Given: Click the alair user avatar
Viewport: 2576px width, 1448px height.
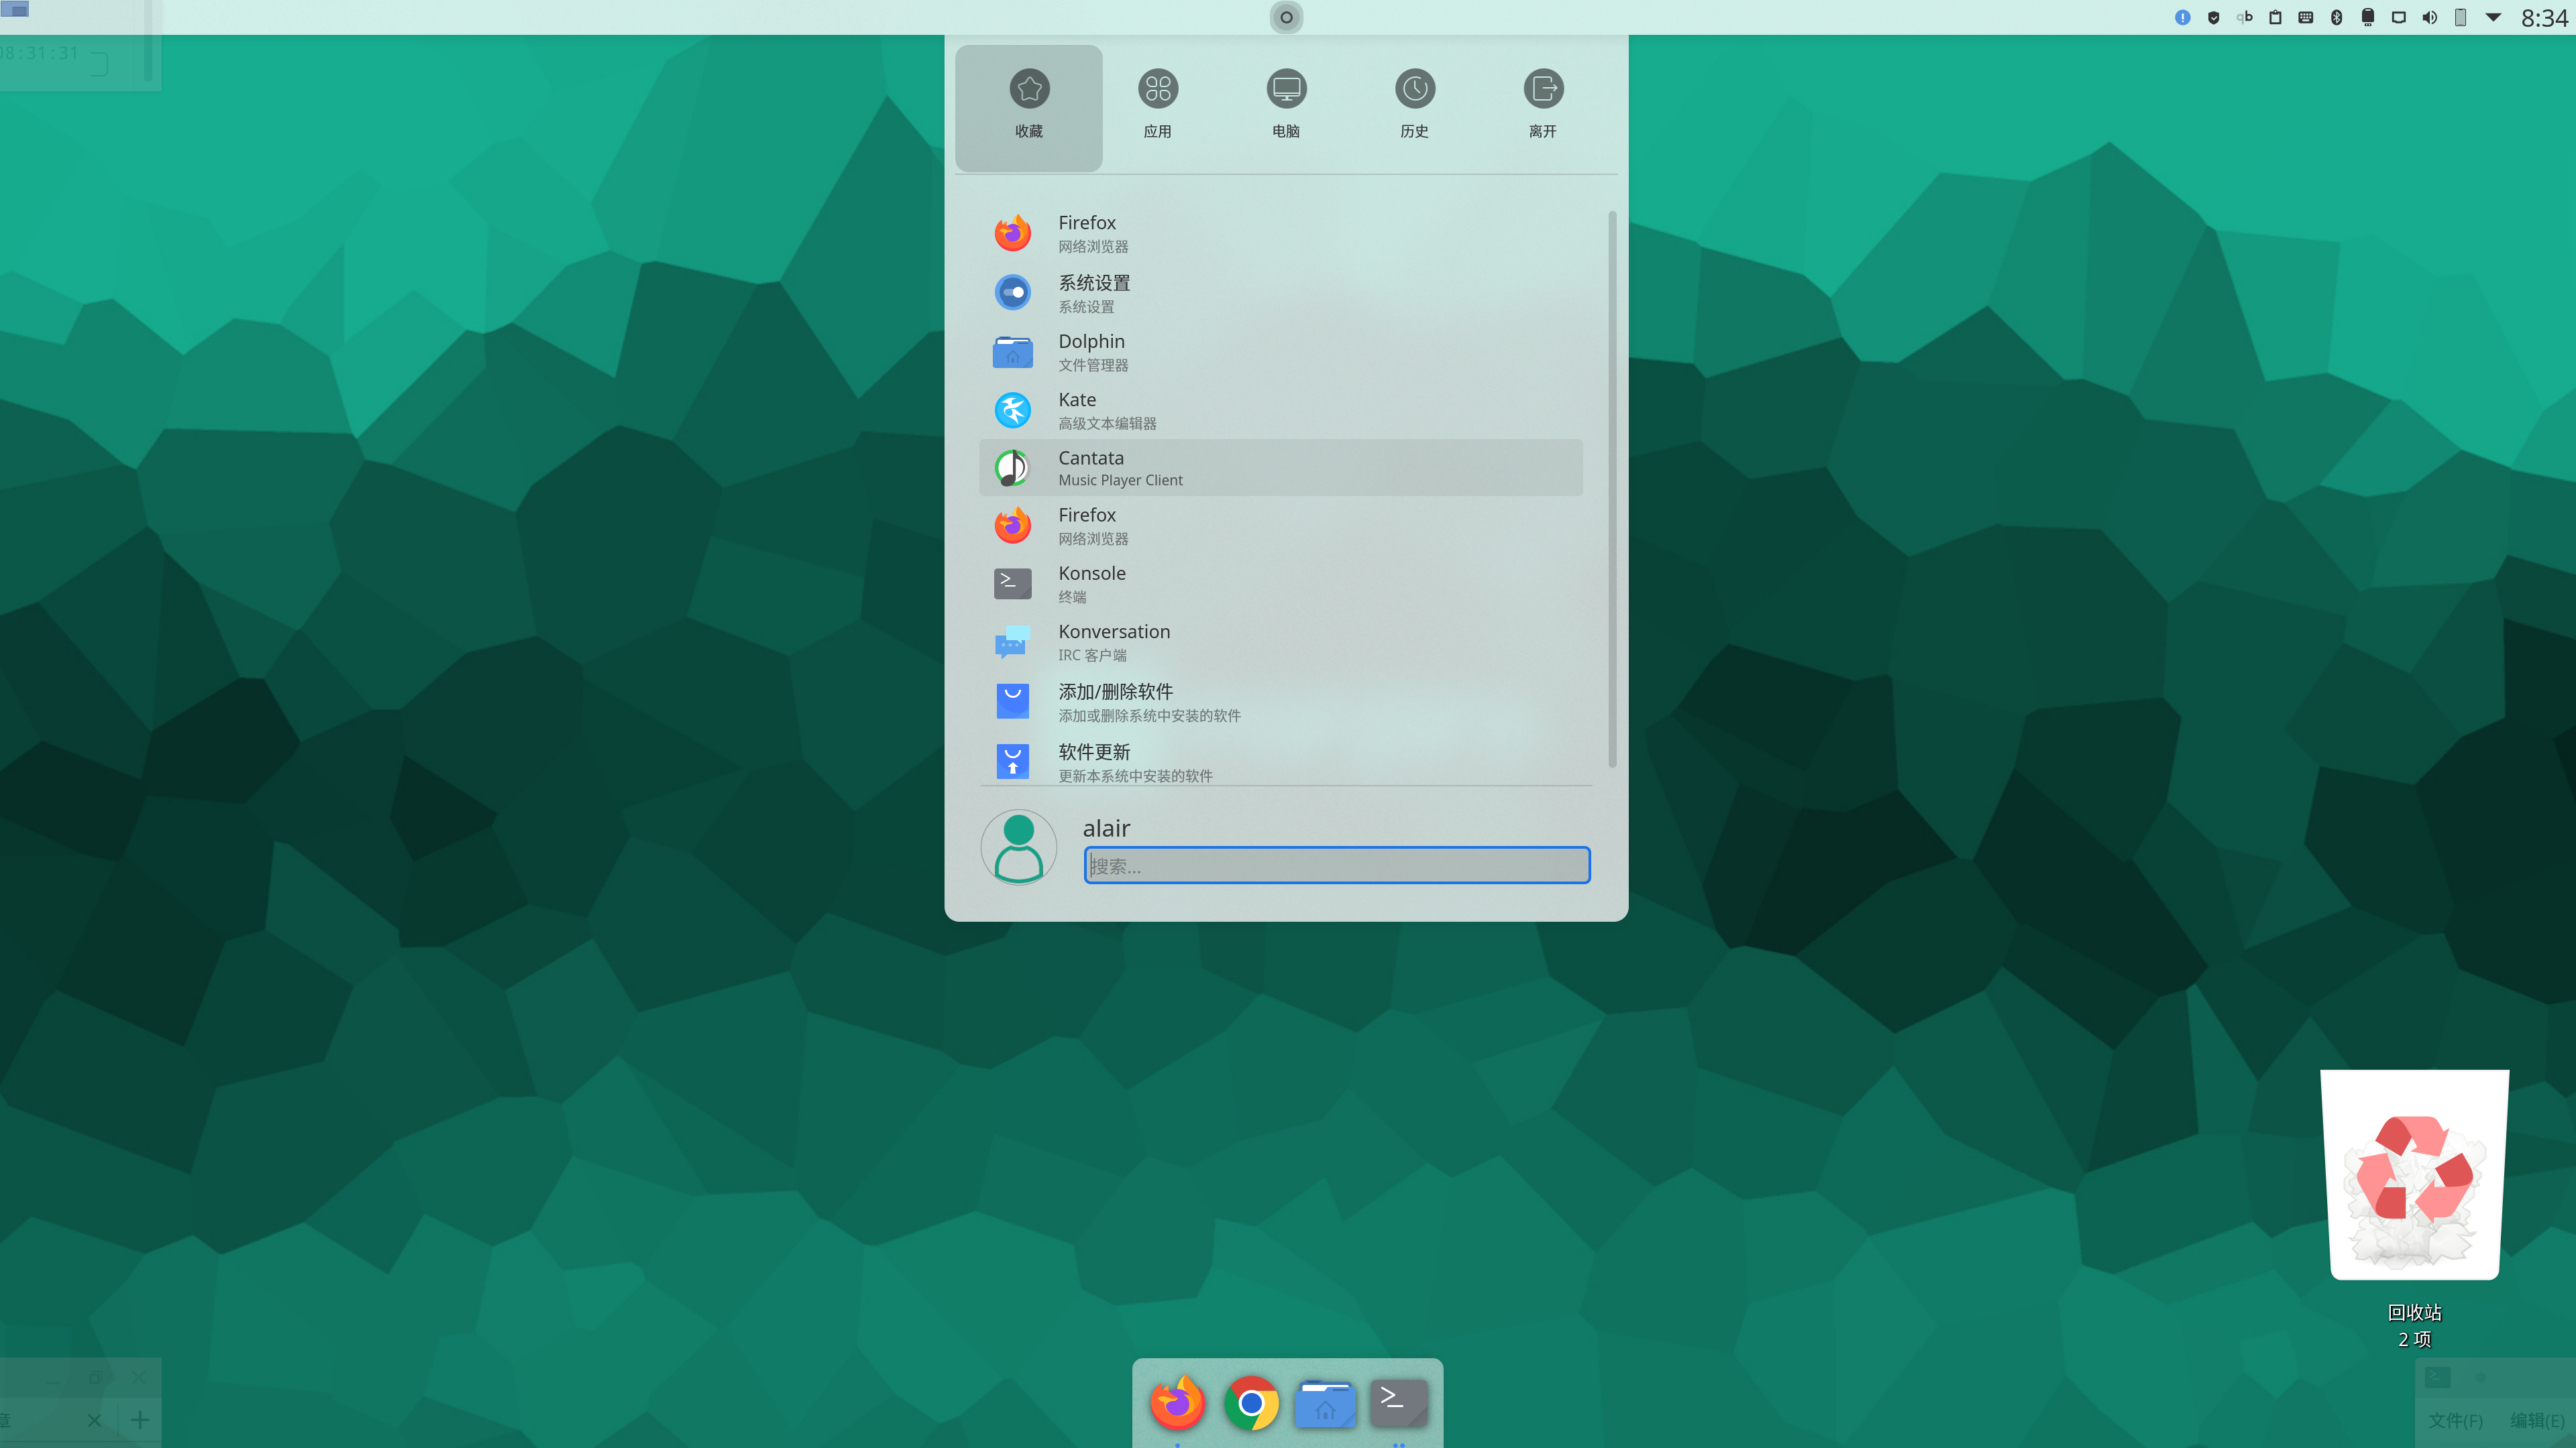Looking at the screenshot, I should click(x=1018, y=847).
